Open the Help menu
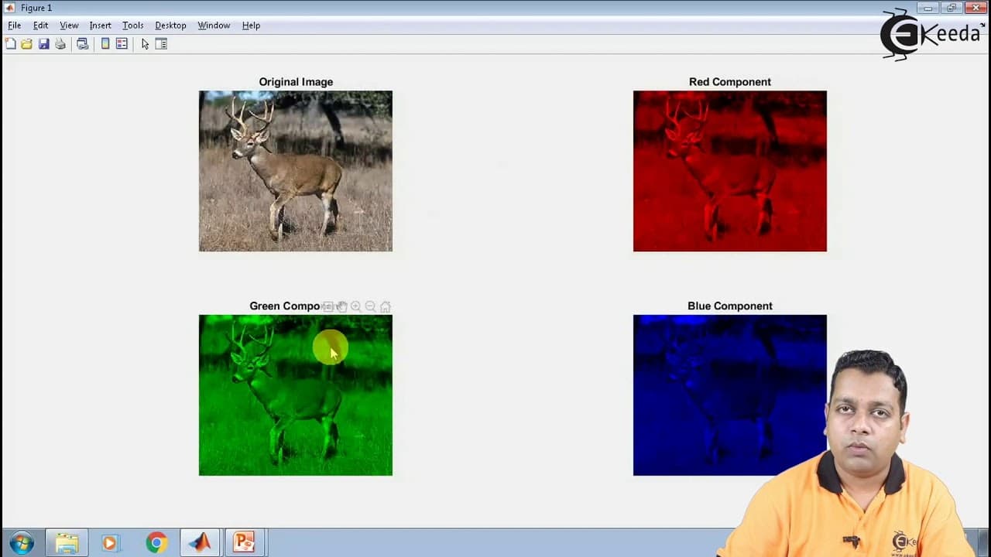991x557 pixels. [x=251, y=25]
